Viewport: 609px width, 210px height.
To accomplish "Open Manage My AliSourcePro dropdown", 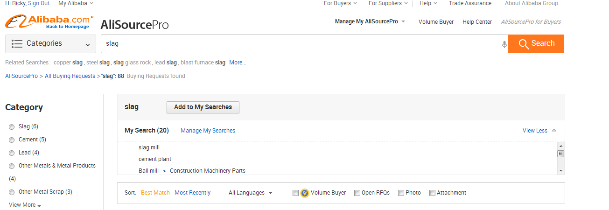I will click(370, 21).
